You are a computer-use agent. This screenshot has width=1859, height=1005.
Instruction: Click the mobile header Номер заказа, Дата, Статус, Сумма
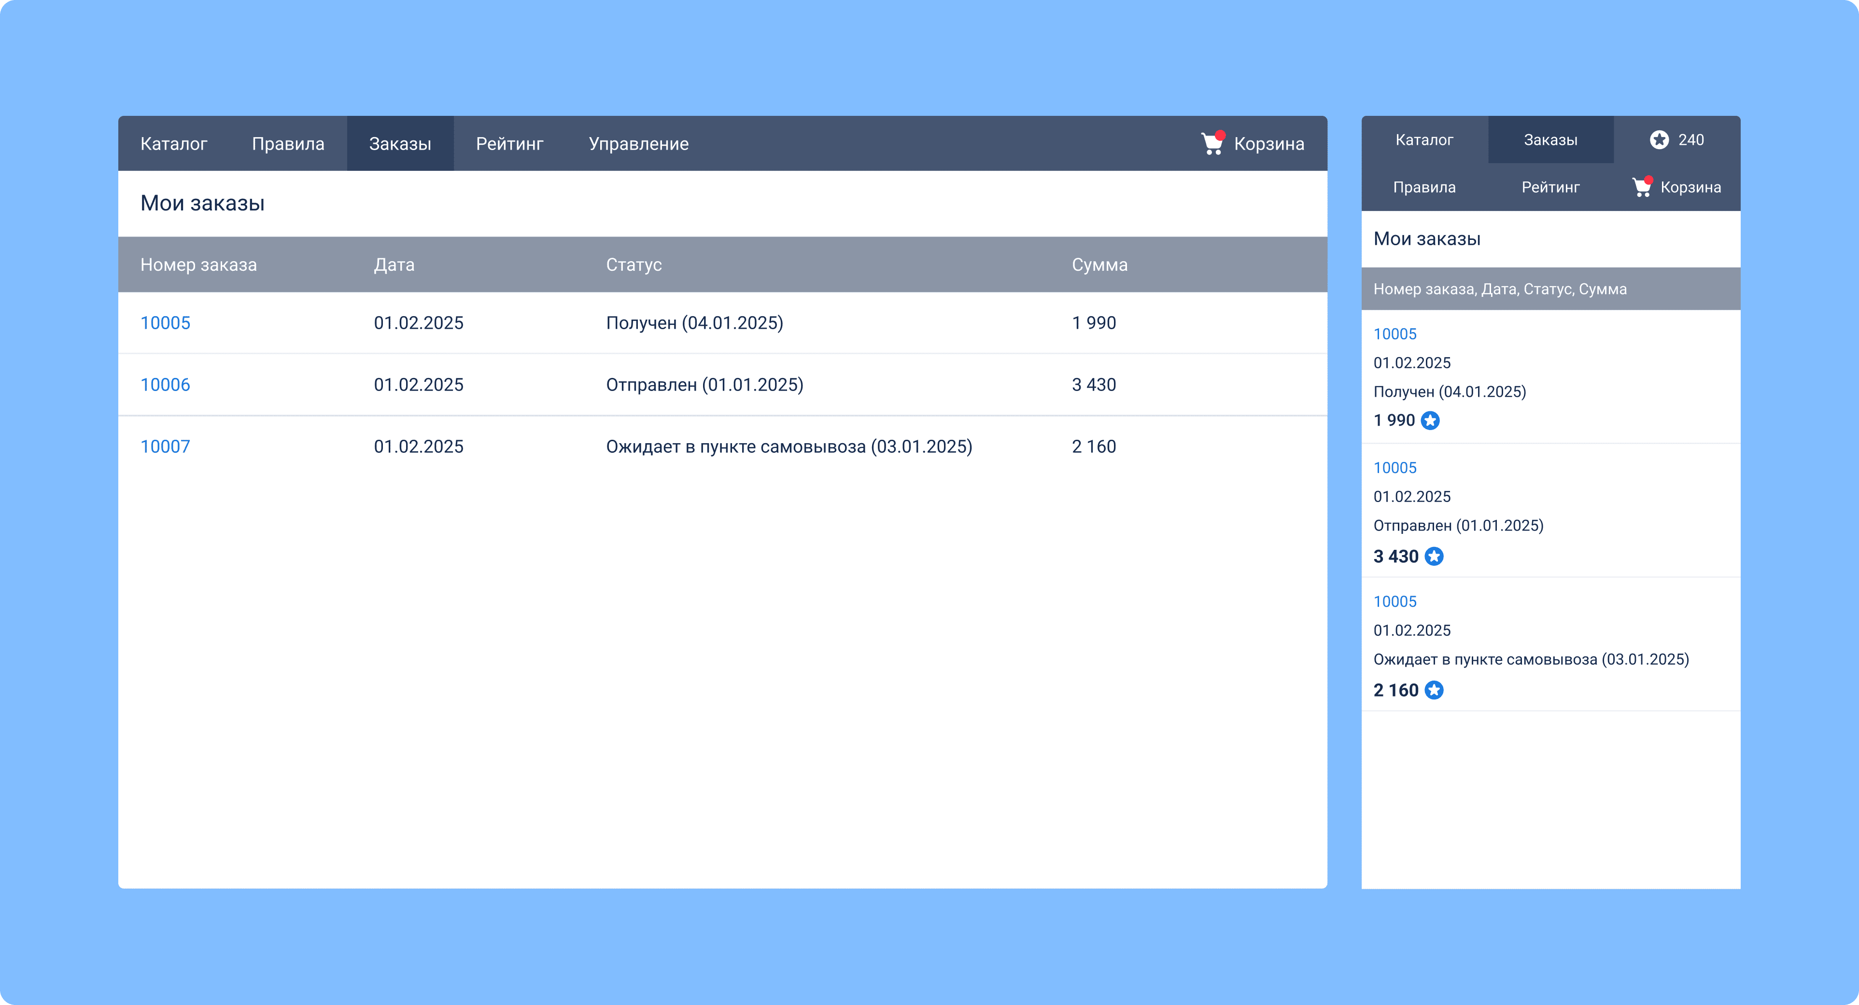tap(1500, 289)
